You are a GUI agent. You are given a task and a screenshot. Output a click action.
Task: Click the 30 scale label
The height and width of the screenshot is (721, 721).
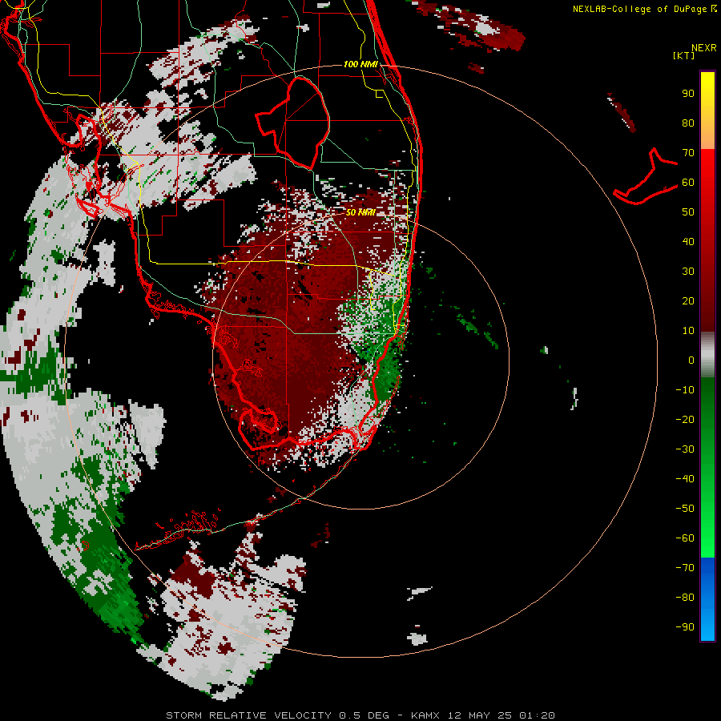[688, 272]
